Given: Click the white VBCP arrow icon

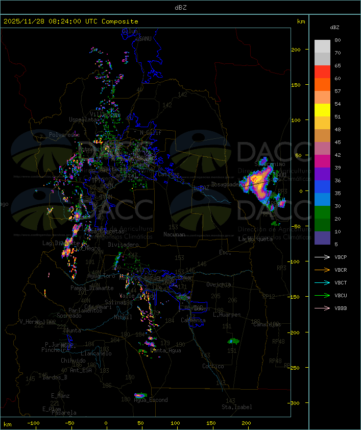Looking at the screenshot, I should point(322,257).
